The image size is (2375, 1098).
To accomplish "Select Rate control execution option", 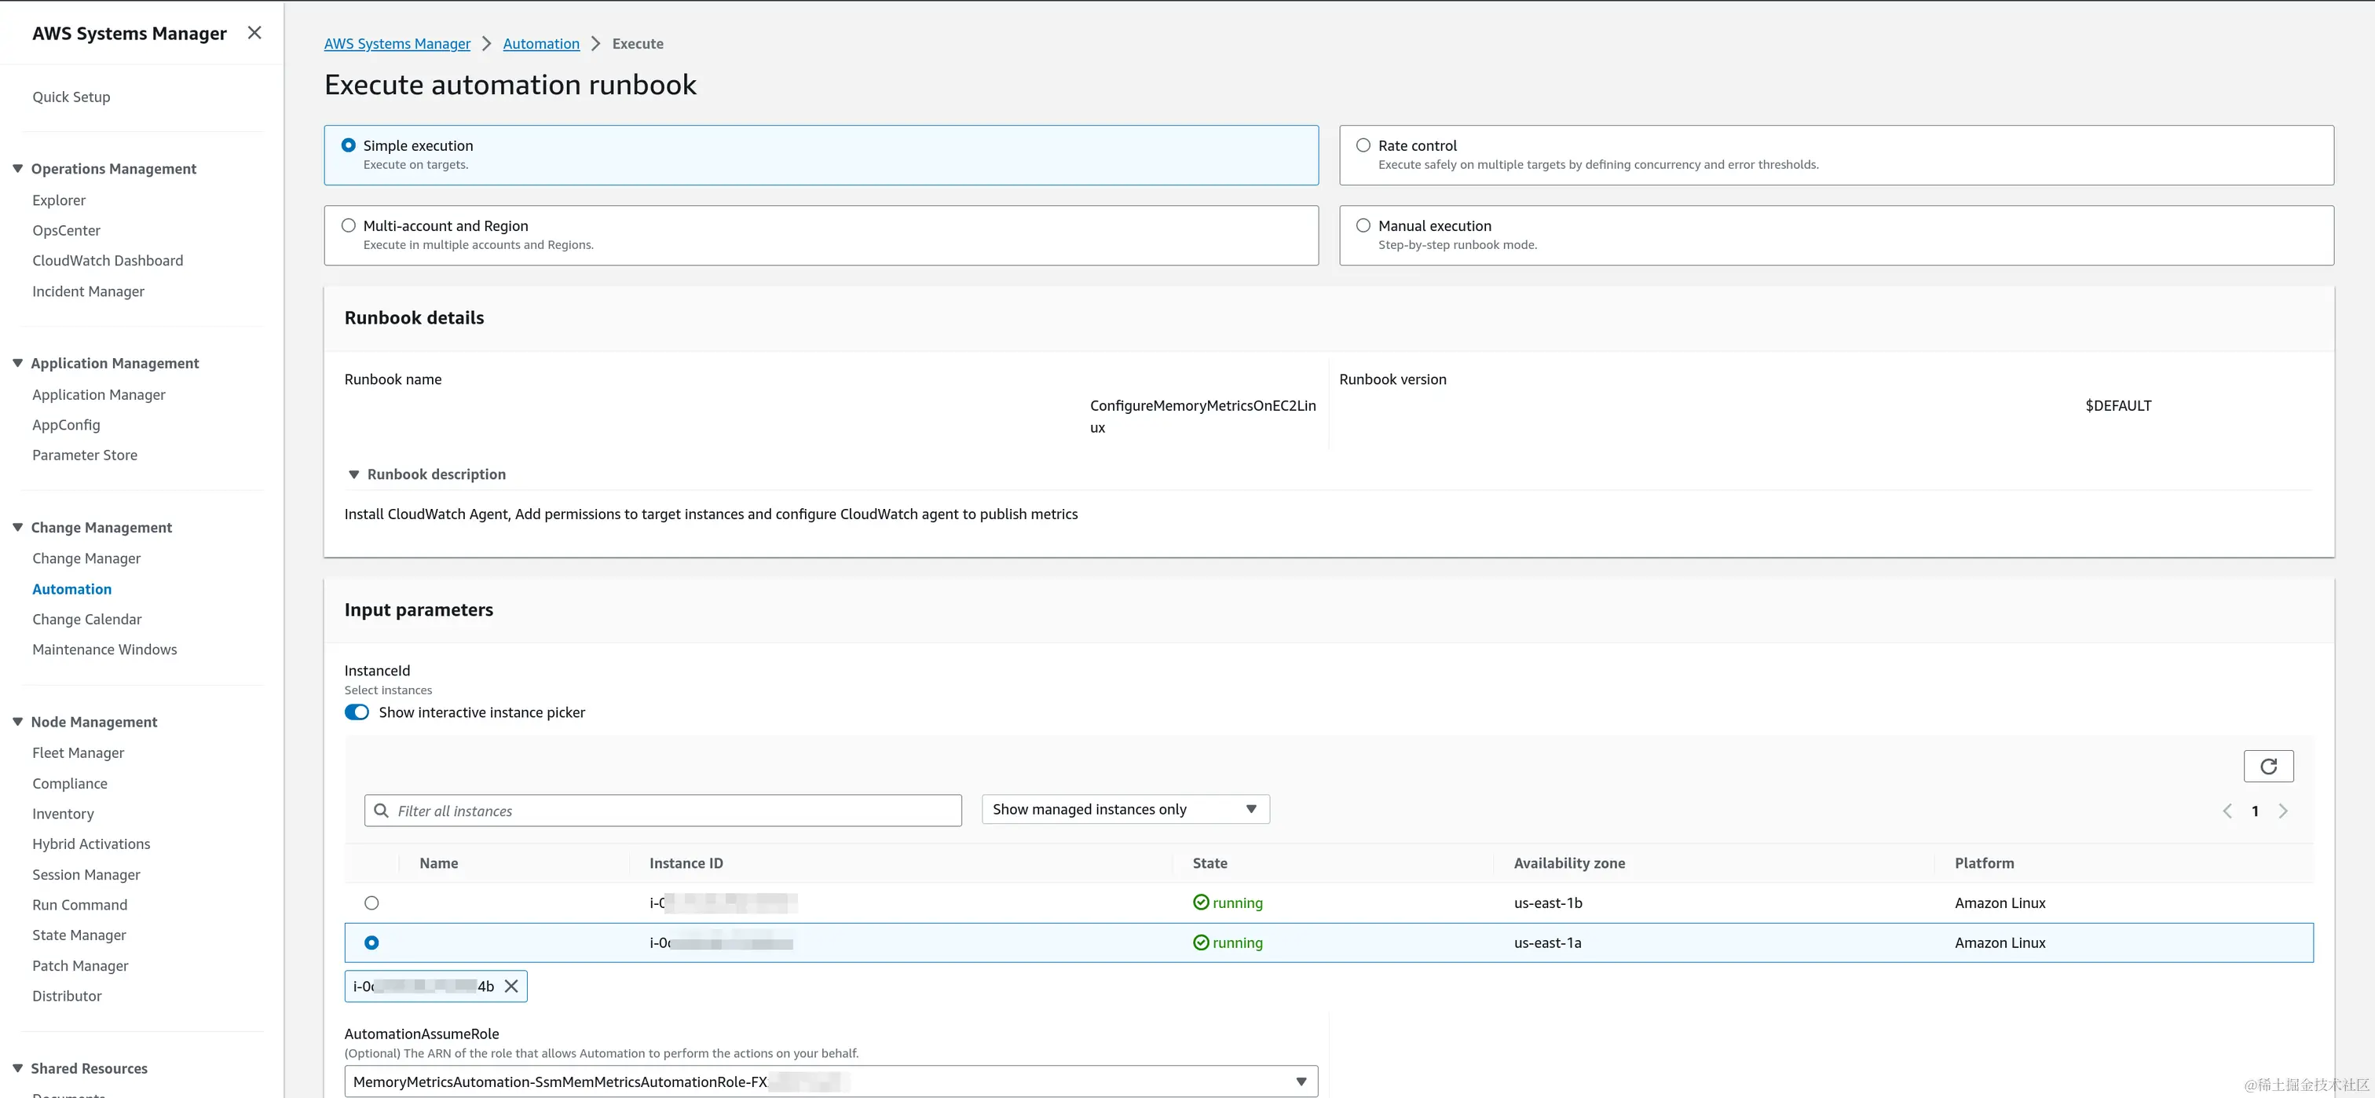I will click(x=1363, y=145).
